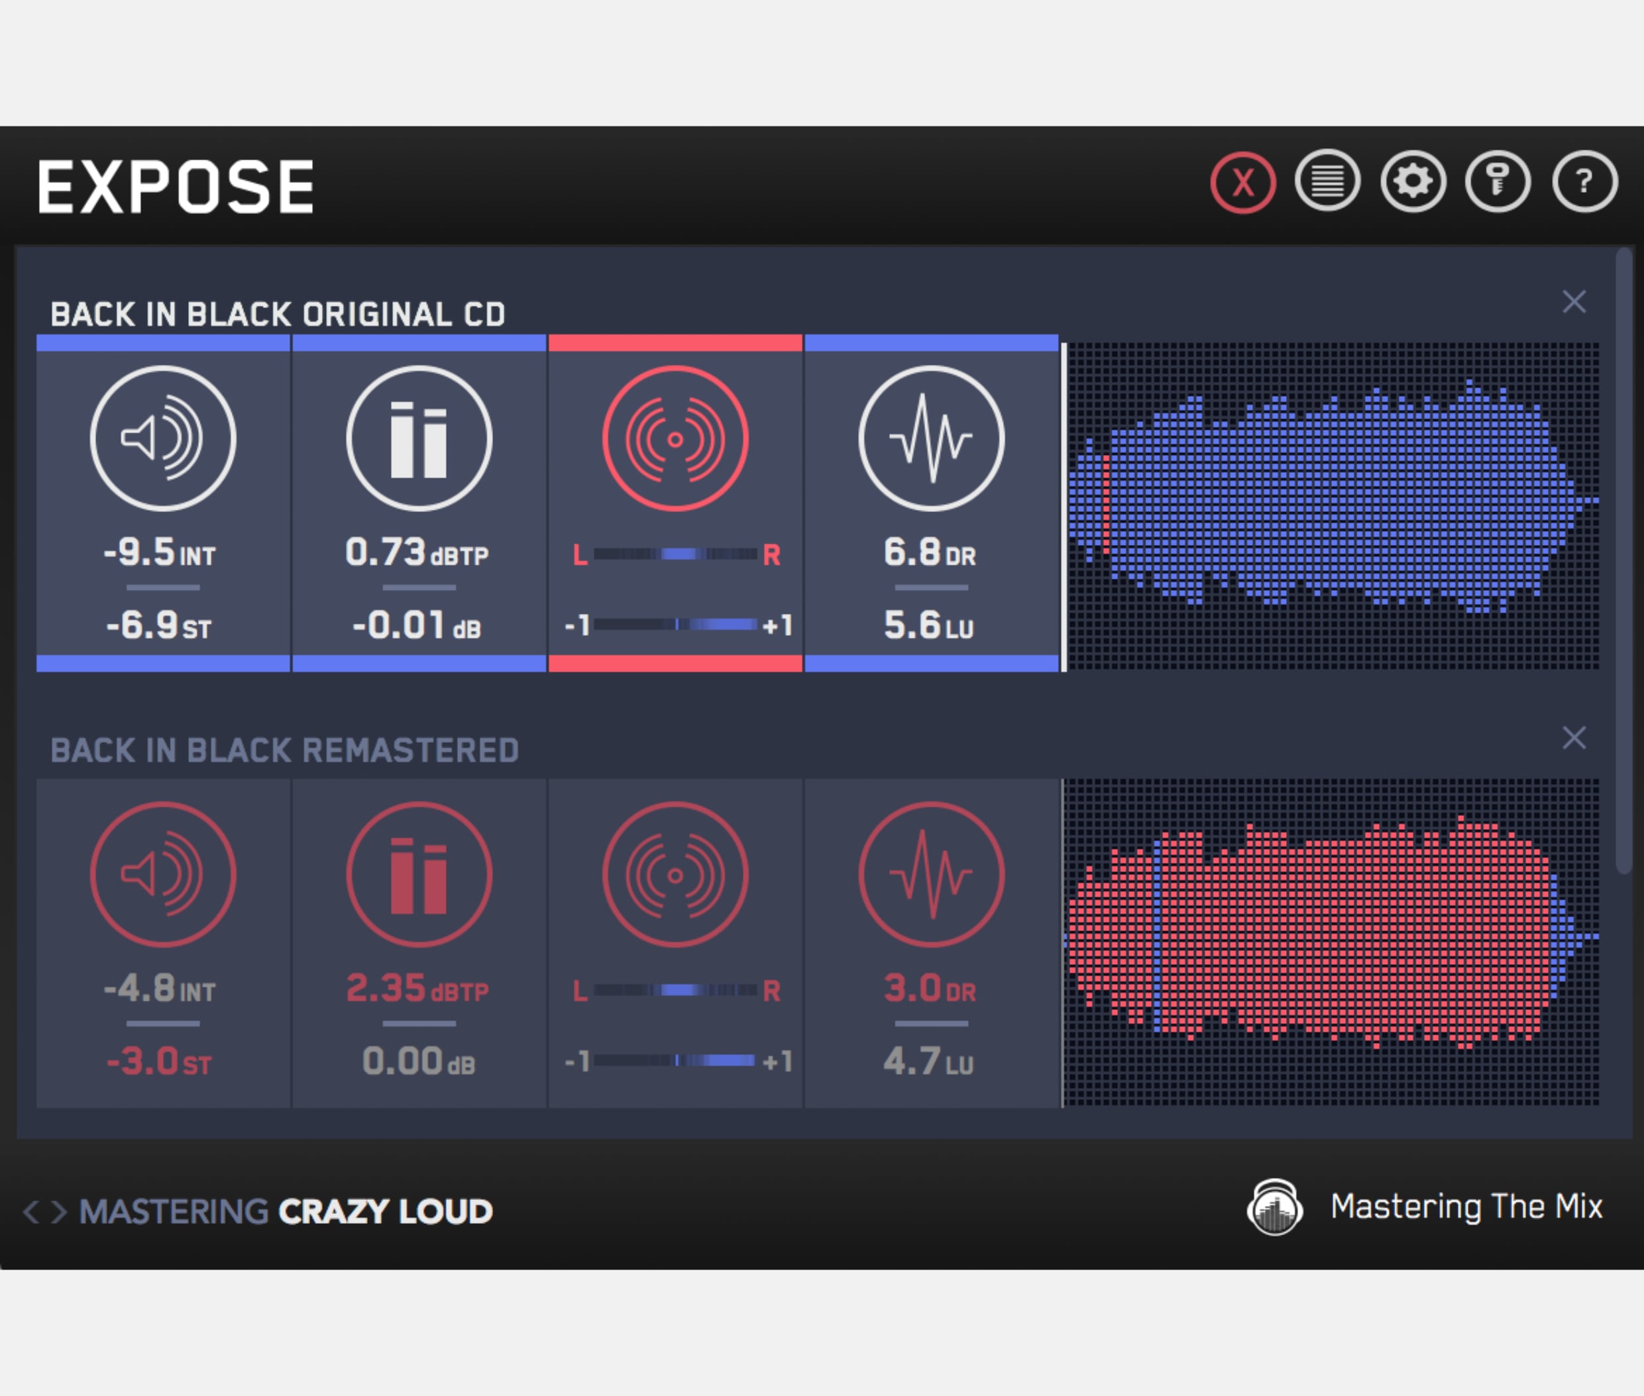
Task: Open Mastering Crazy Loud preset selector
Action: 286,1211
